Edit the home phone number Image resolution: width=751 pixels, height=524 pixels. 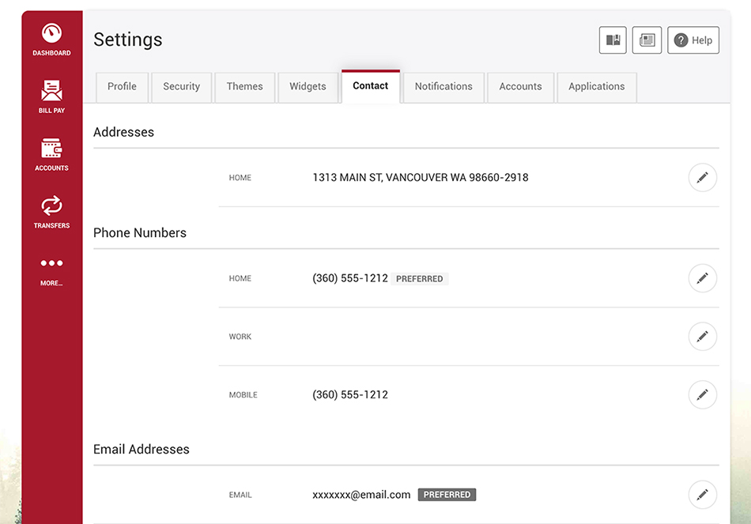[702, 278]
